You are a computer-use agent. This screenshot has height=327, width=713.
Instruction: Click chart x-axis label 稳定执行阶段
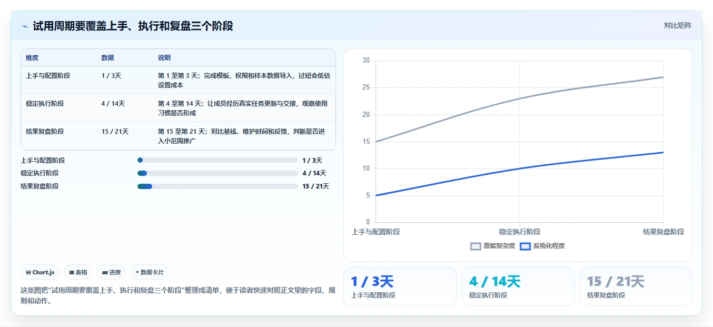520,232
